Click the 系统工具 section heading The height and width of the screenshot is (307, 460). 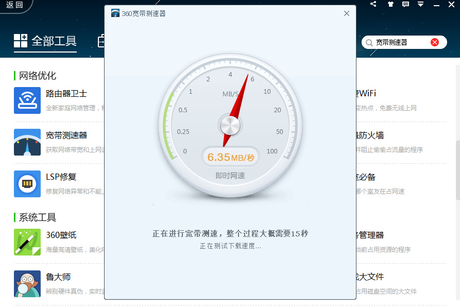(37, 217)
